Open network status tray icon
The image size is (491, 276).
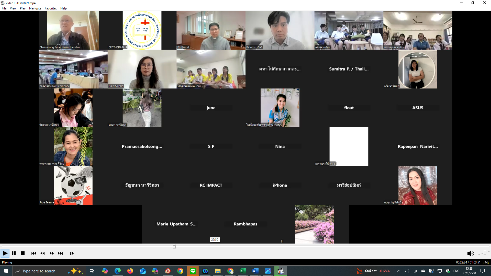click(x=440, y=271)
